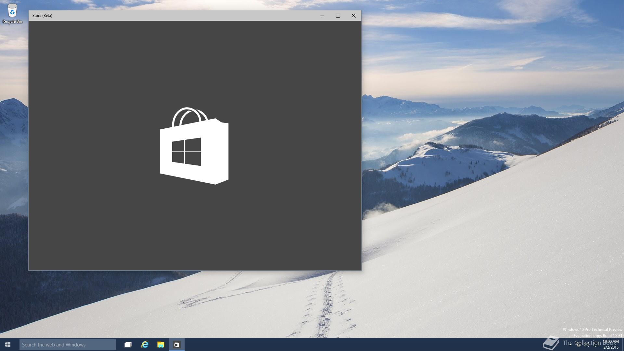This screenshot has height=351, width=624.
Task: Close the Store (Beta) window
Action: [354, 16]
